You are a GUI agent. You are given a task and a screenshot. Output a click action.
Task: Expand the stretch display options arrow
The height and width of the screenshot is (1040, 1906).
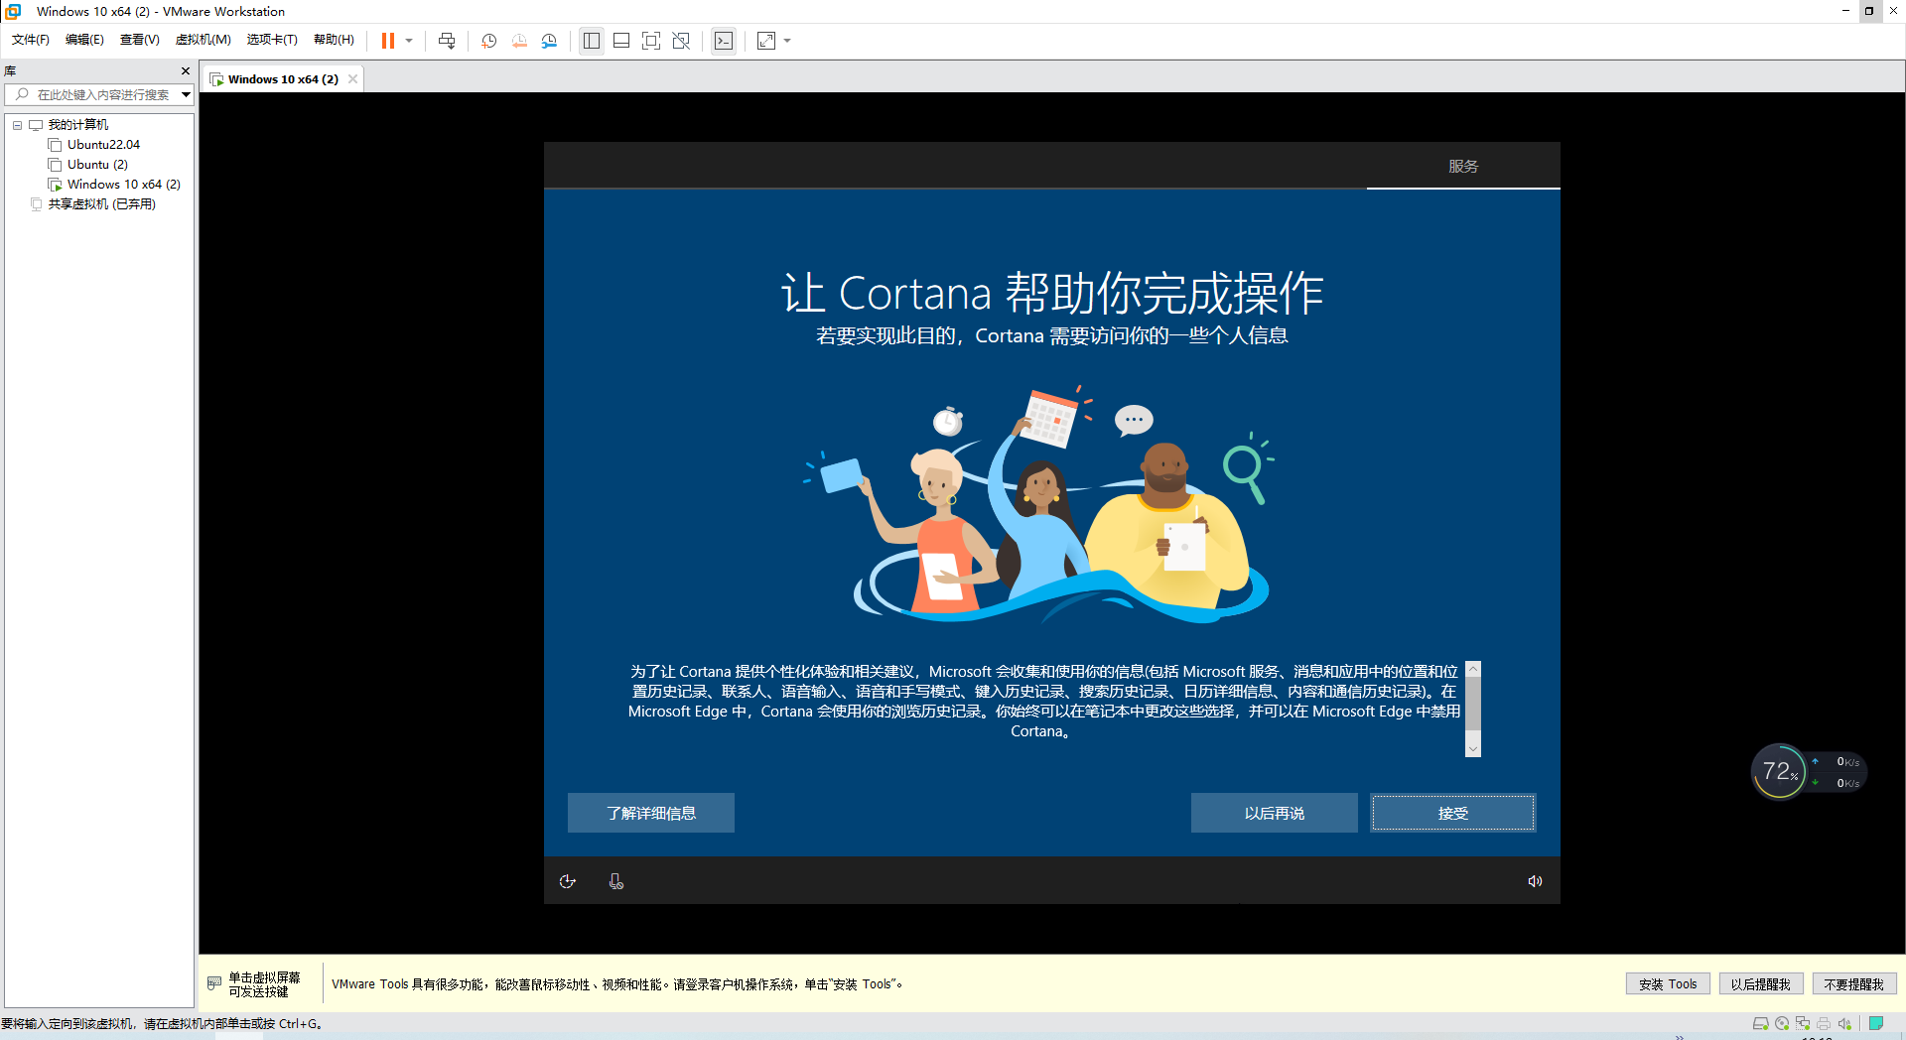click(x=787, y=41)
